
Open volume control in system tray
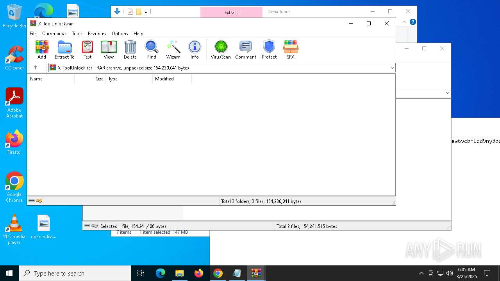(x=450, y=273)
